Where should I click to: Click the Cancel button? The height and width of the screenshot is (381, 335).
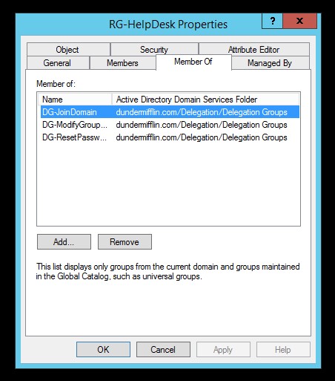pos(163,349)
